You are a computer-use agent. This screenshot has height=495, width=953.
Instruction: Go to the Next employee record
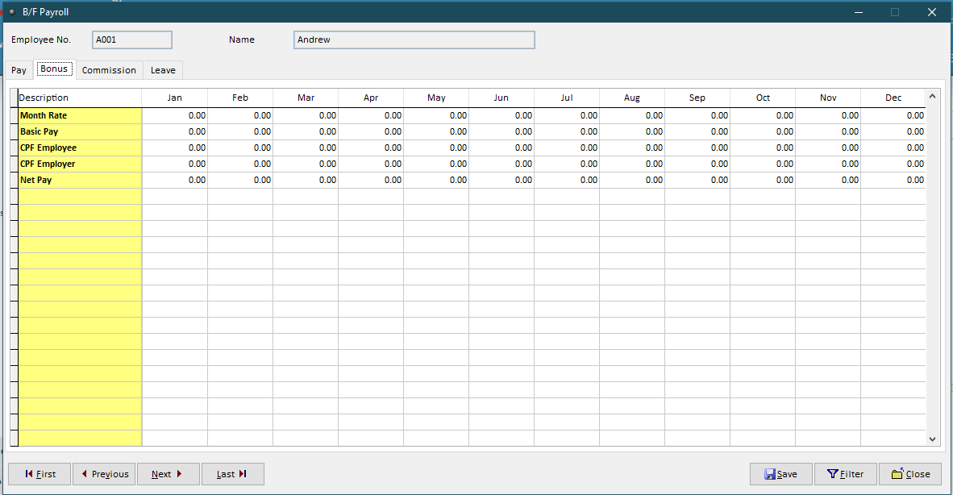click(168, 474)
